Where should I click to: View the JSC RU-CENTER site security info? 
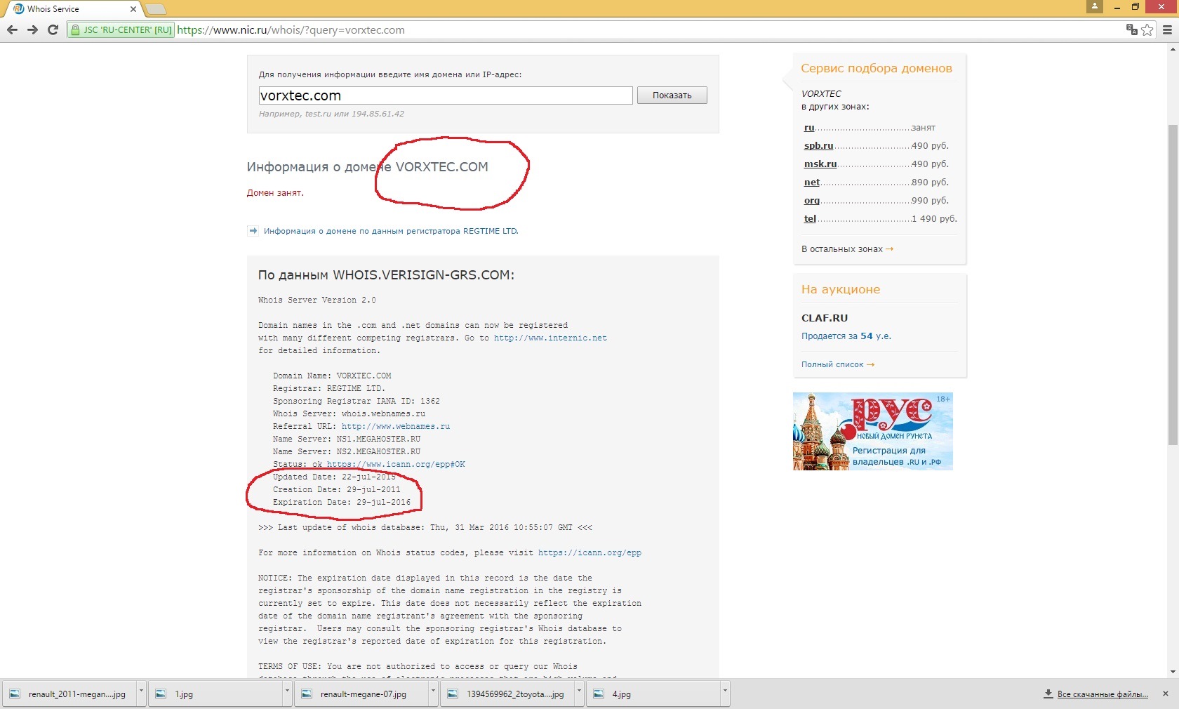point(121,30)
